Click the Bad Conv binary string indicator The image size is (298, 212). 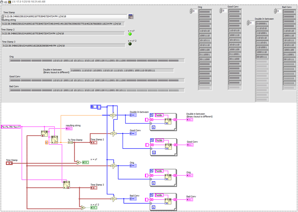[97, 90]
